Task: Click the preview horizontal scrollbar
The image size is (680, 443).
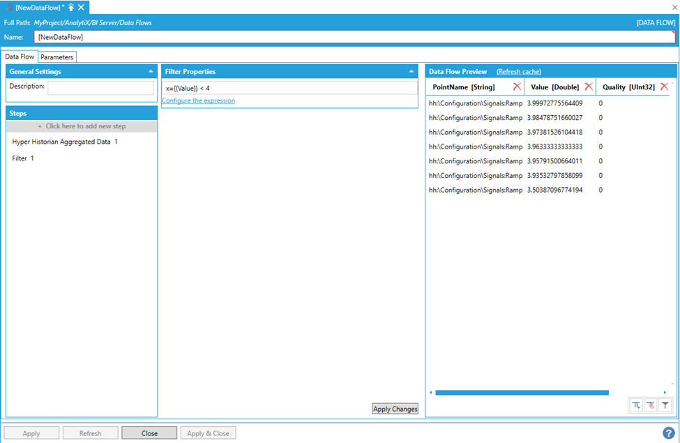Action: coord(521,393)
